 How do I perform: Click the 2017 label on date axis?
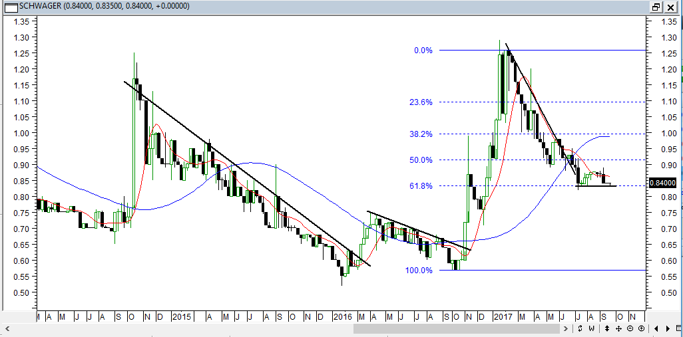(x=502, y=316)
